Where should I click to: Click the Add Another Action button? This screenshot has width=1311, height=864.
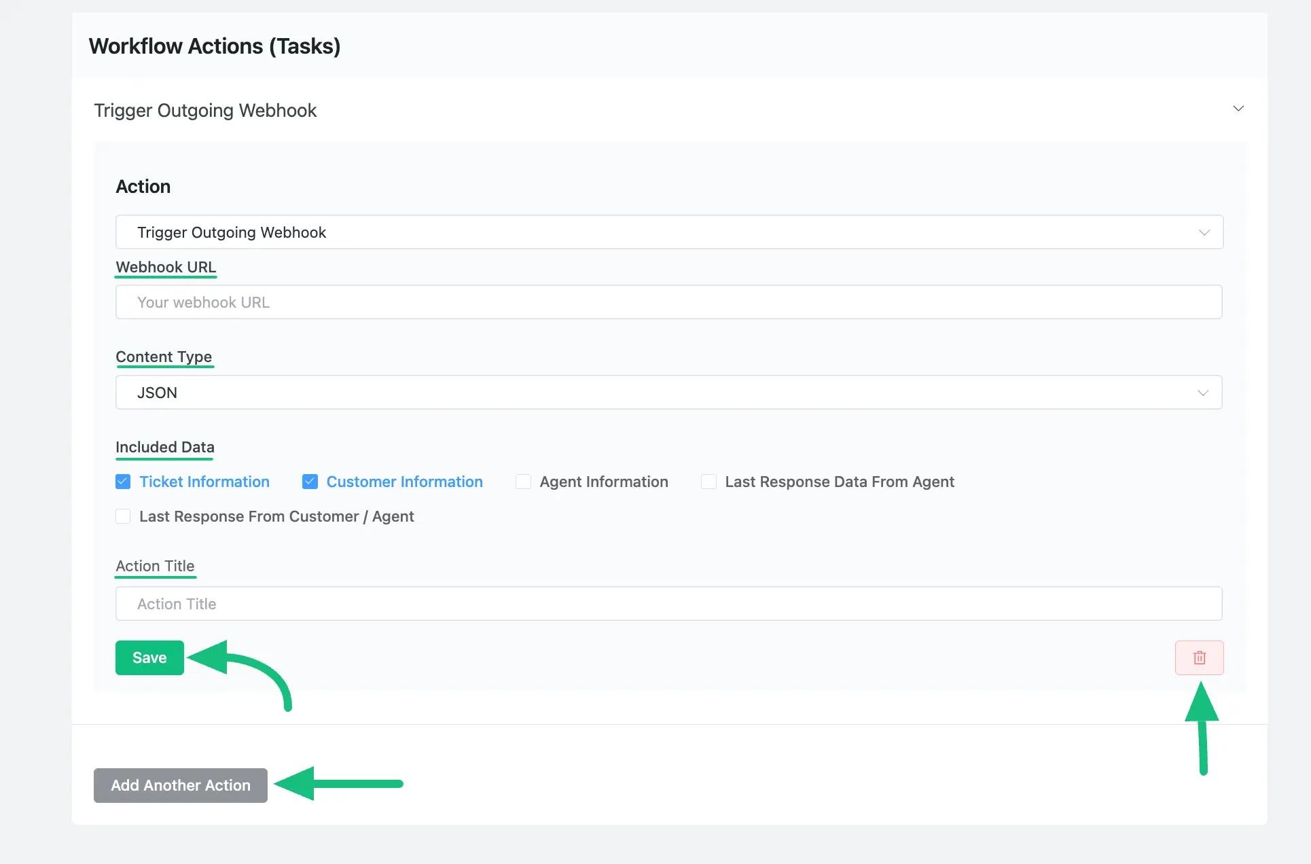181,785
